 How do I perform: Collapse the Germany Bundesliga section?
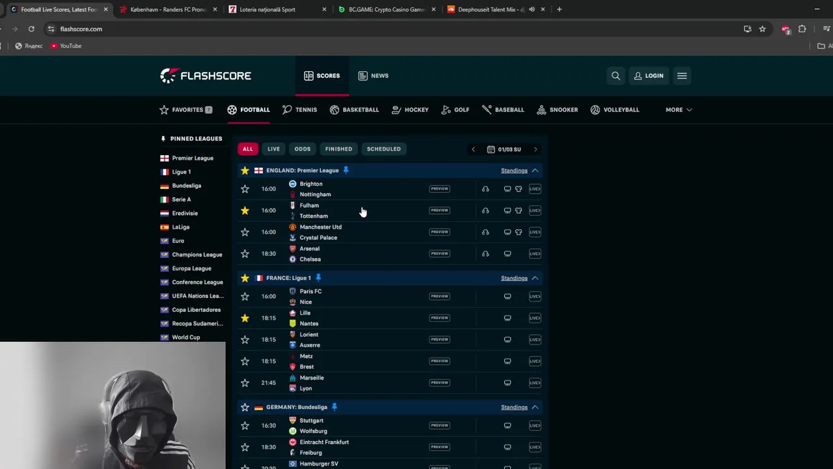tap(535, 407)
